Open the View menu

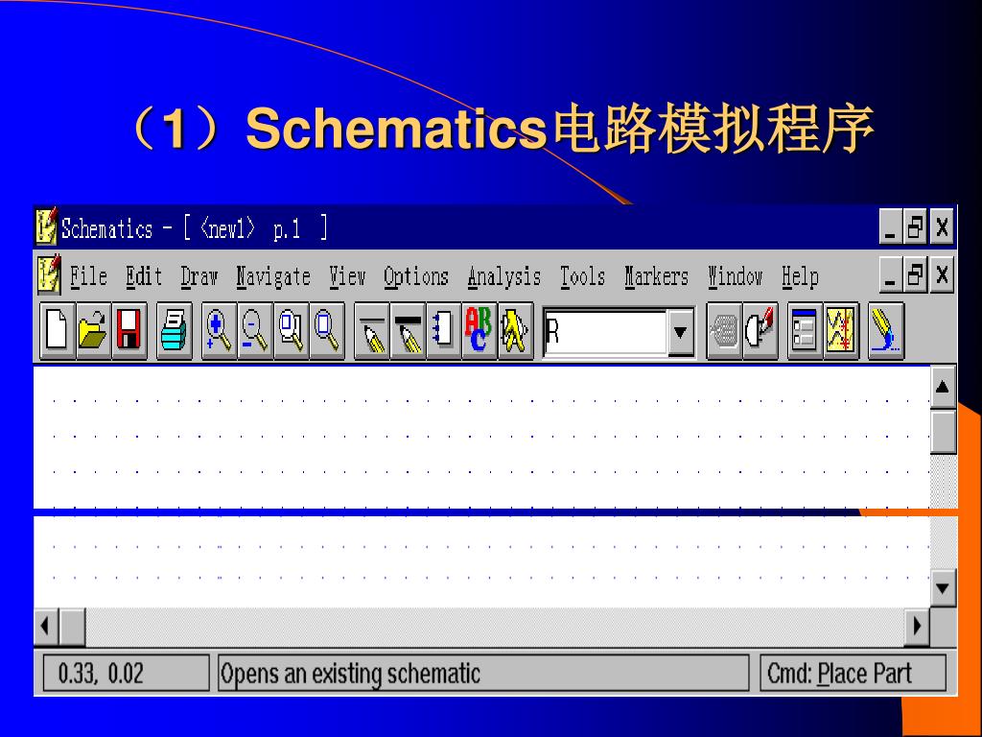coord(347,275)
